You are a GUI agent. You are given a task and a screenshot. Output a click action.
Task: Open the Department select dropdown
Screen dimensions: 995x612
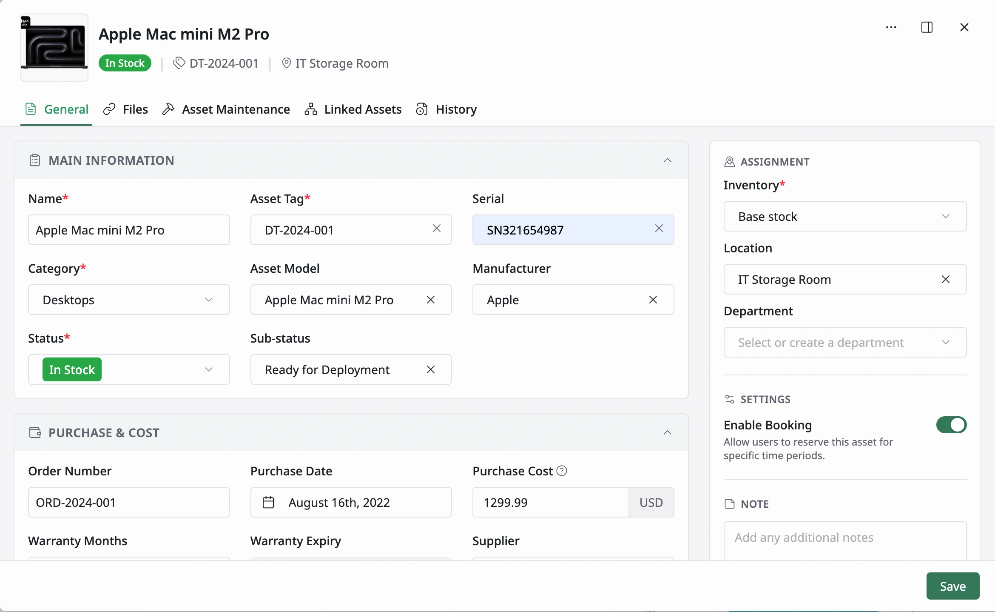pyautogui.click(x=845, y=342)
